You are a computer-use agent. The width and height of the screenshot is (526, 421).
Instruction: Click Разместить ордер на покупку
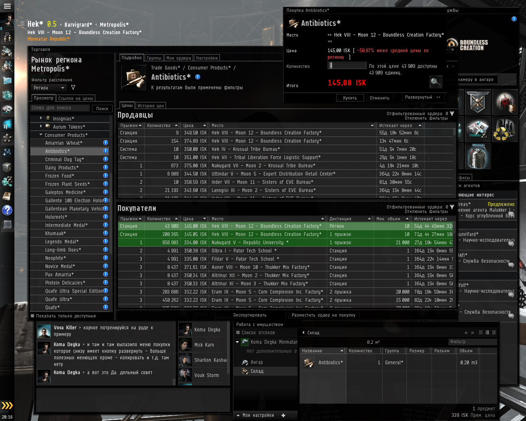pyautogui.click(x=324, y=315)
